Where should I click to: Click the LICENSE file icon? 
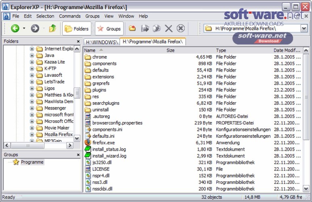(88, 169)
